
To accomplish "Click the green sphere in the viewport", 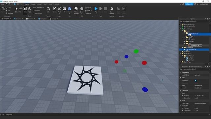I will coord(136,51).
